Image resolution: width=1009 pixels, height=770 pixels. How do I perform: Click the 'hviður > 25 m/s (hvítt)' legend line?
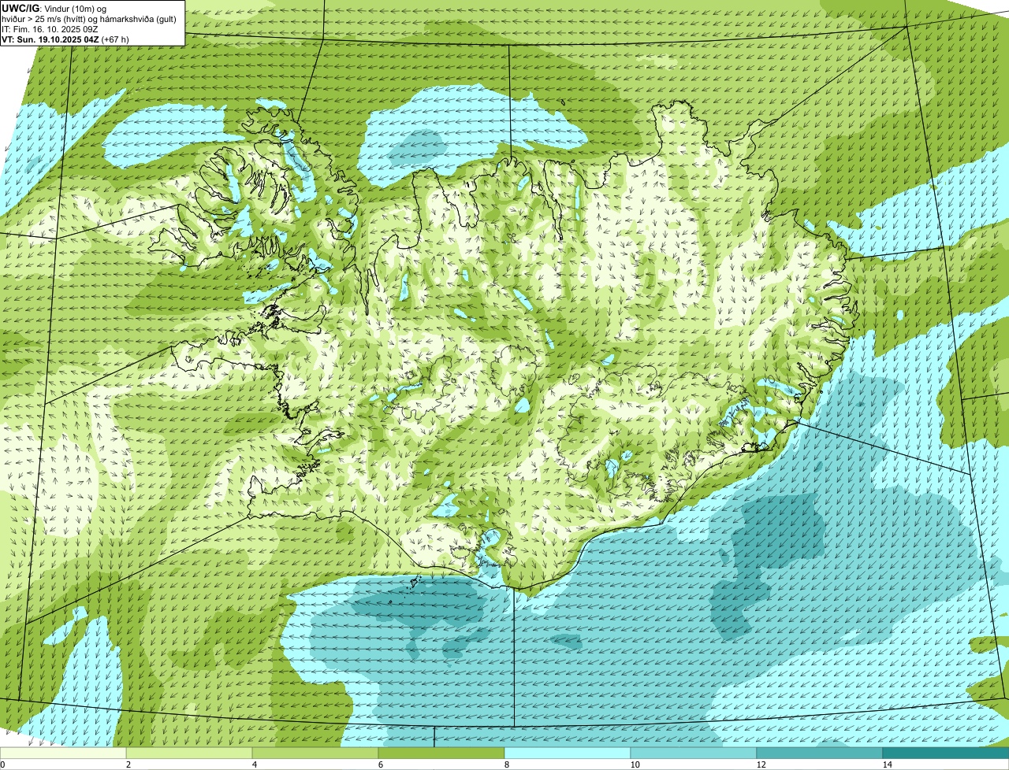89,18
